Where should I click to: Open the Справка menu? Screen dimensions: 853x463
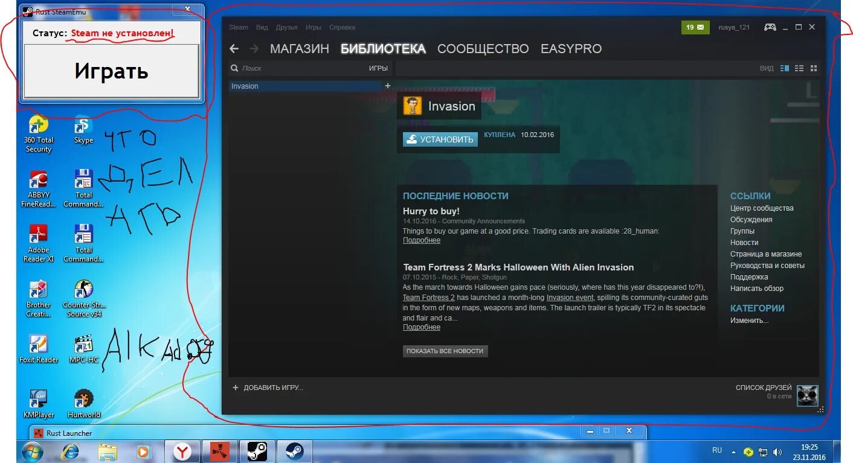(x=342, y=27)
